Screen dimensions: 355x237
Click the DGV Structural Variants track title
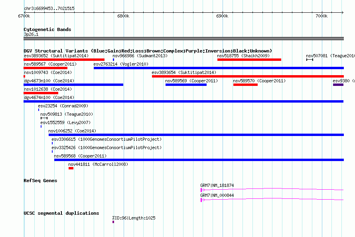tap(148, 51)
